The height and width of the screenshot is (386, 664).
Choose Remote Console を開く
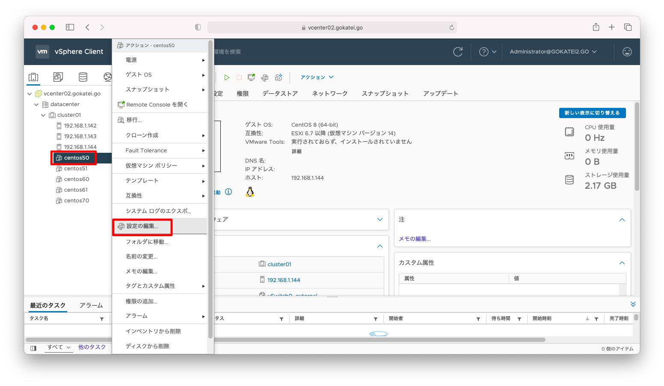click(160, 104)
